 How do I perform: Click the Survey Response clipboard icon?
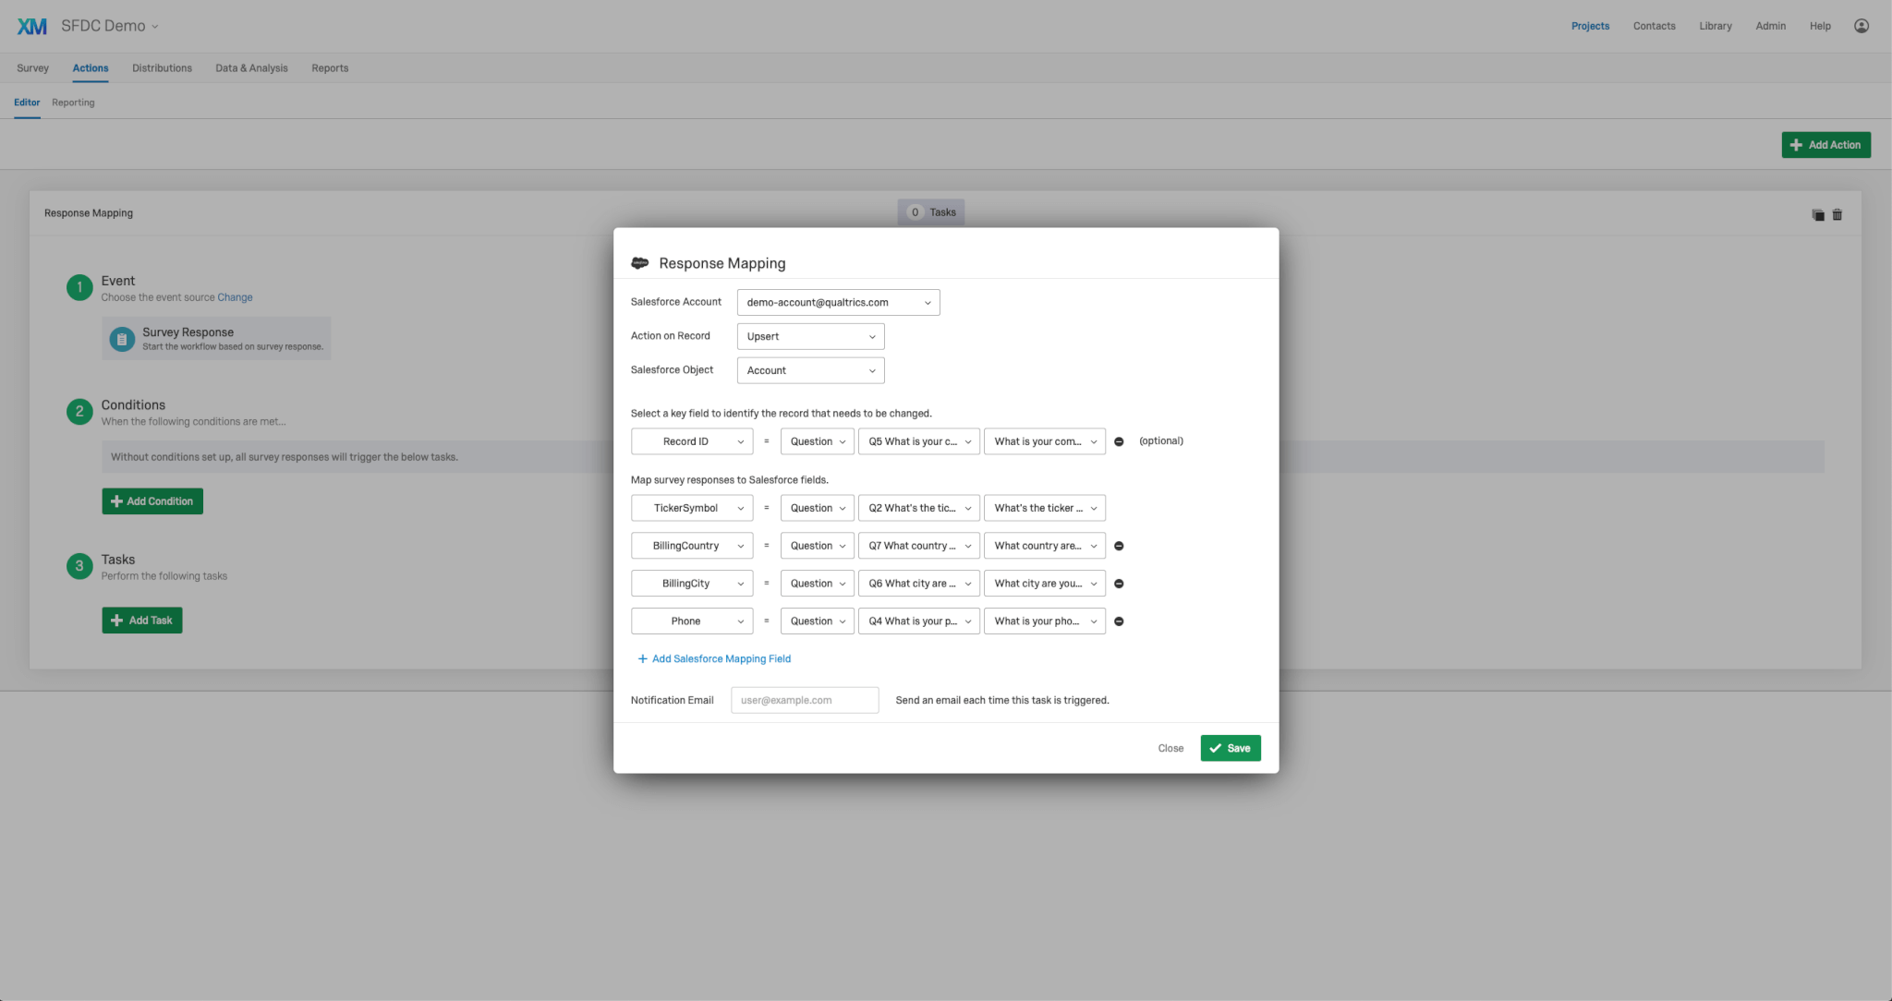122,339
